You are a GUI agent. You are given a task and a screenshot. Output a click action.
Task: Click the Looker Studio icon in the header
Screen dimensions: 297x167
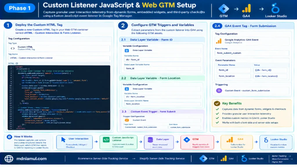click(x=275, y=8)
